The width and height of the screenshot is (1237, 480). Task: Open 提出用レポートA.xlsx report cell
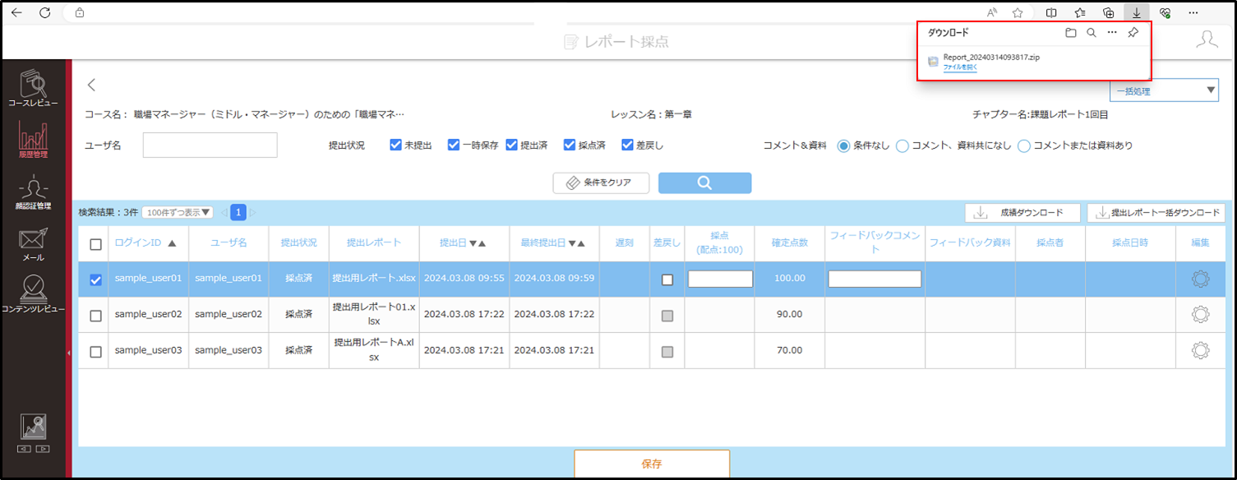pyautogui.click(x=374, y=350)
